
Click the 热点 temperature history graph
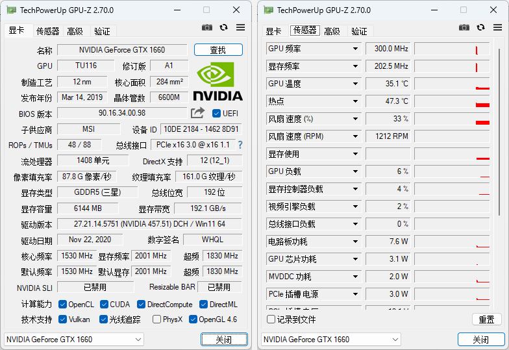[x=452, y=101]
